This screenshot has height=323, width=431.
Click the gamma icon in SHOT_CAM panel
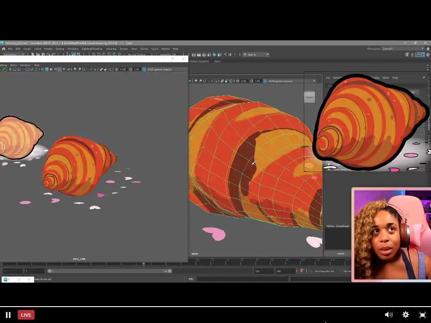click(x=130, y=69)
